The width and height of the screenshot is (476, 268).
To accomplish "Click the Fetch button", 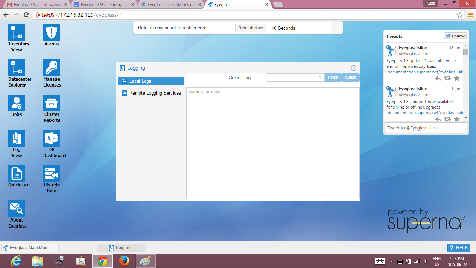I will (x=333, y=77).
